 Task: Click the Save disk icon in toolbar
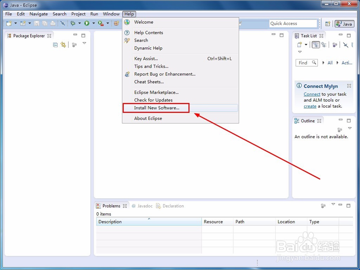[37, 23]
